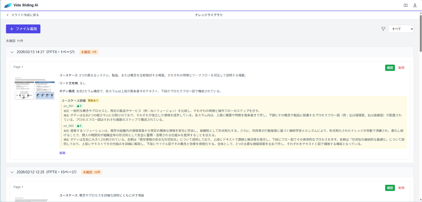The height and width of the screenshot is (202, 422).
Task: Go back via スライド作成に戻る link
Action: 25,15
